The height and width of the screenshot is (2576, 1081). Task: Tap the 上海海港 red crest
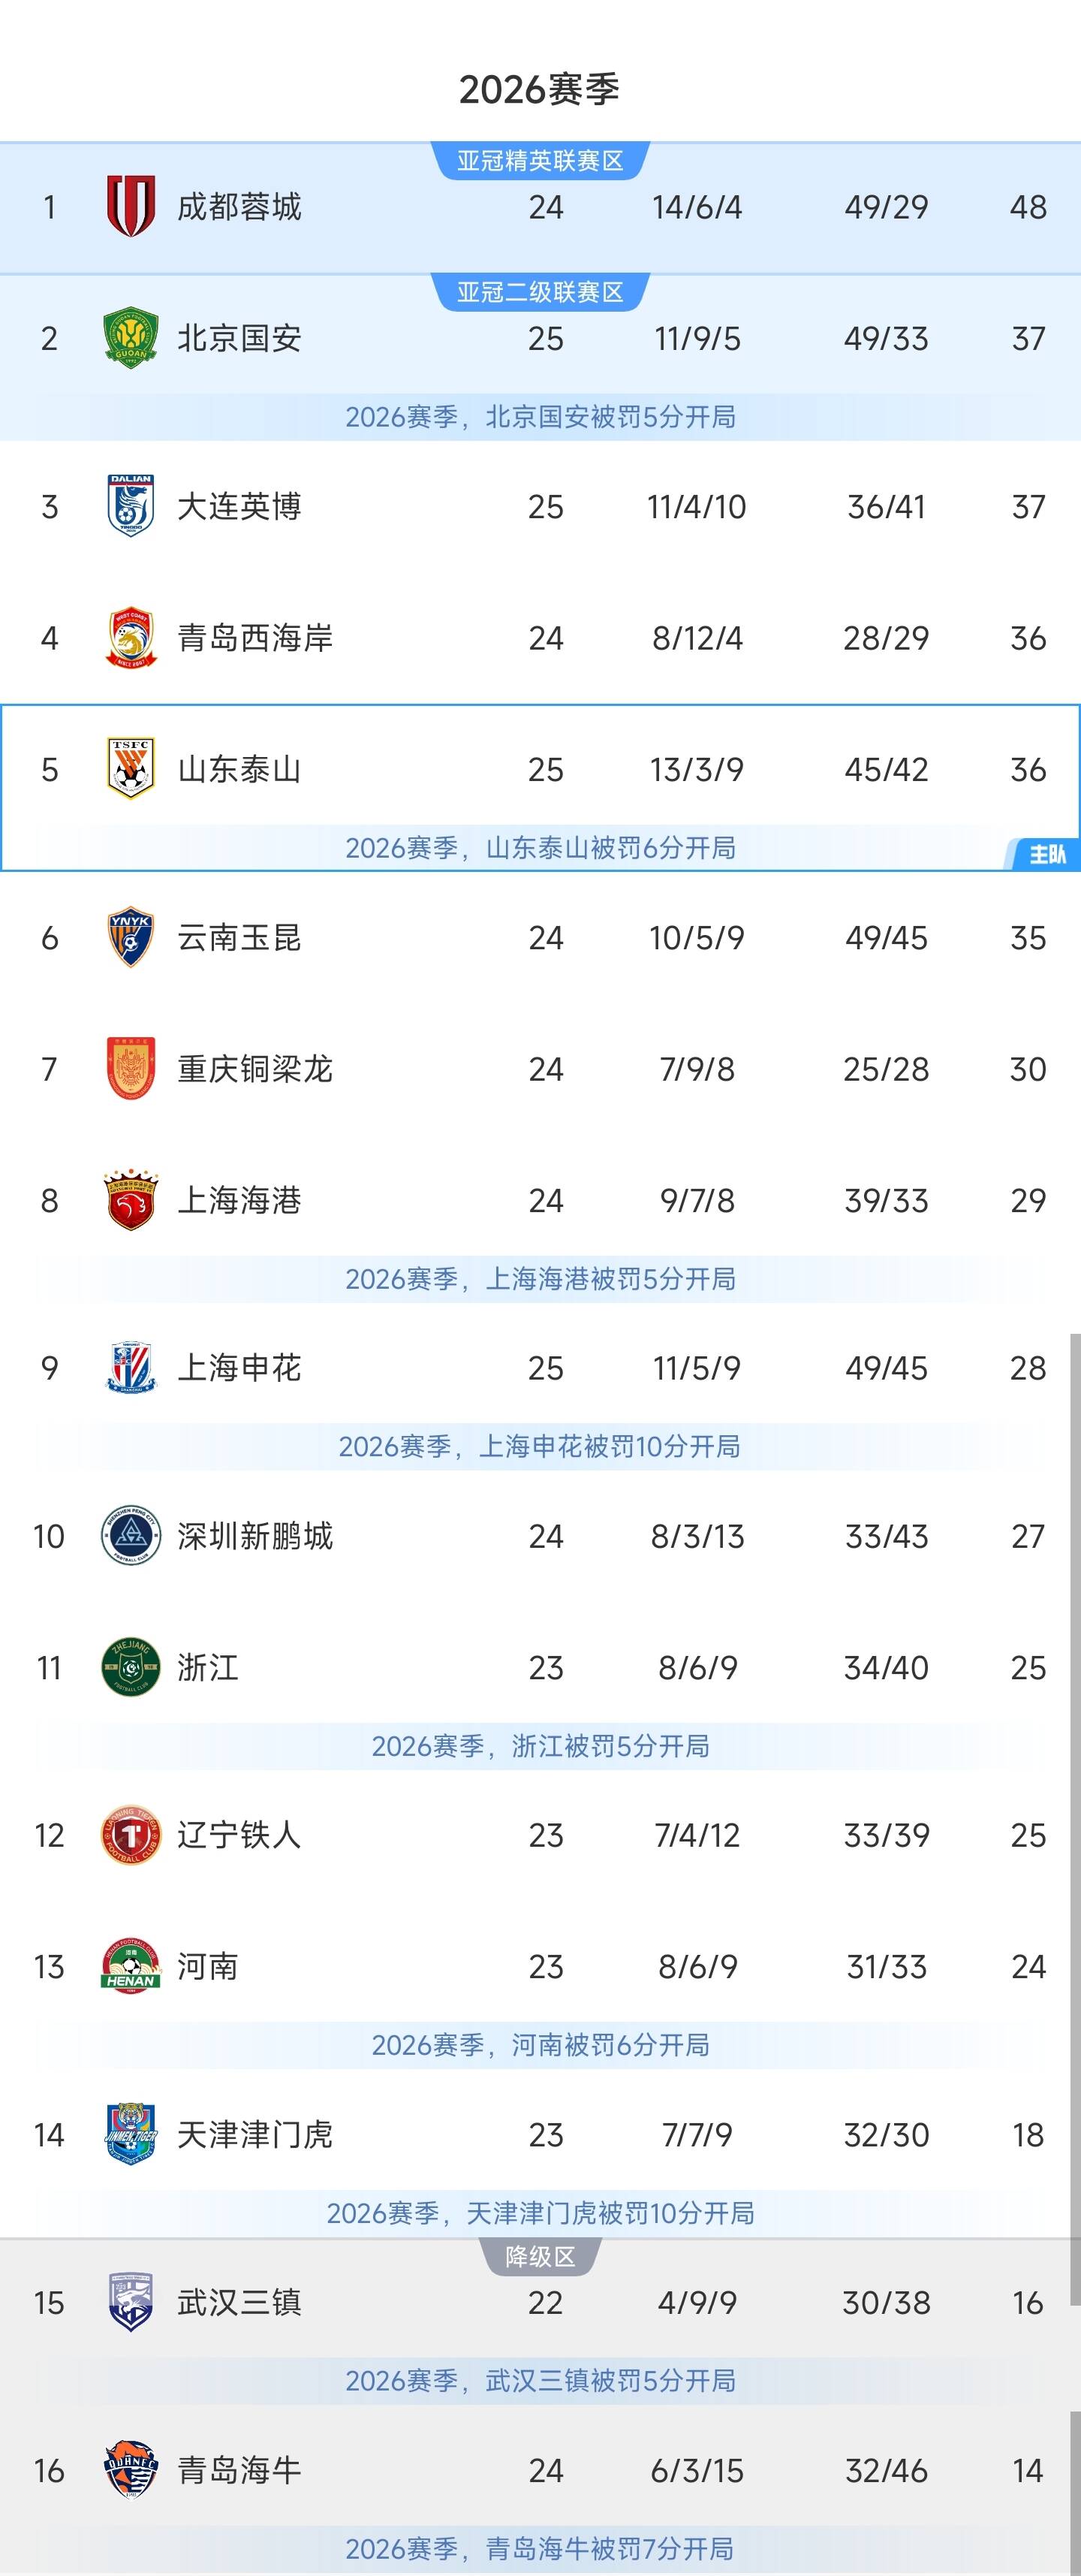[131, 1200]
